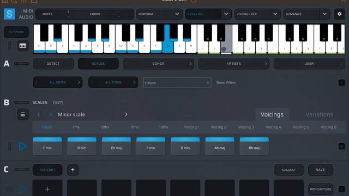
Task: Click the Suggest button
Action: click(x=288, y=170)
